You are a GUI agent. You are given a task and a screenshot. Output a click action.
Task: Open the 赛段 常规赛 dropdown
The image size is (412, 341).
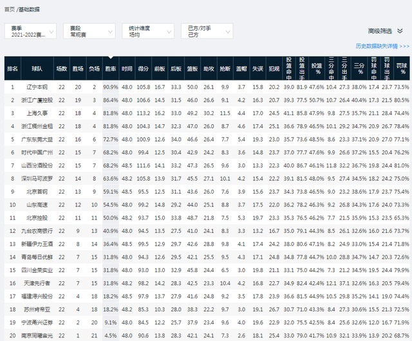(x=89, y=32)
